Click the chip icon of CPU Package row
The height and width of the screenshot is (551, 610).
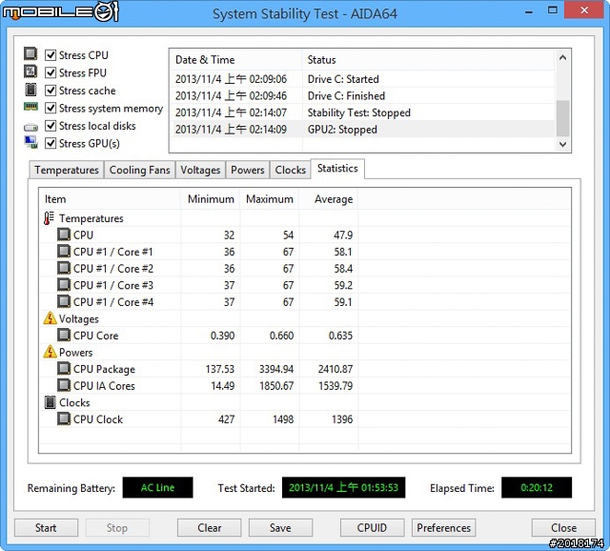pyautogui.click(x=64, y=369)
